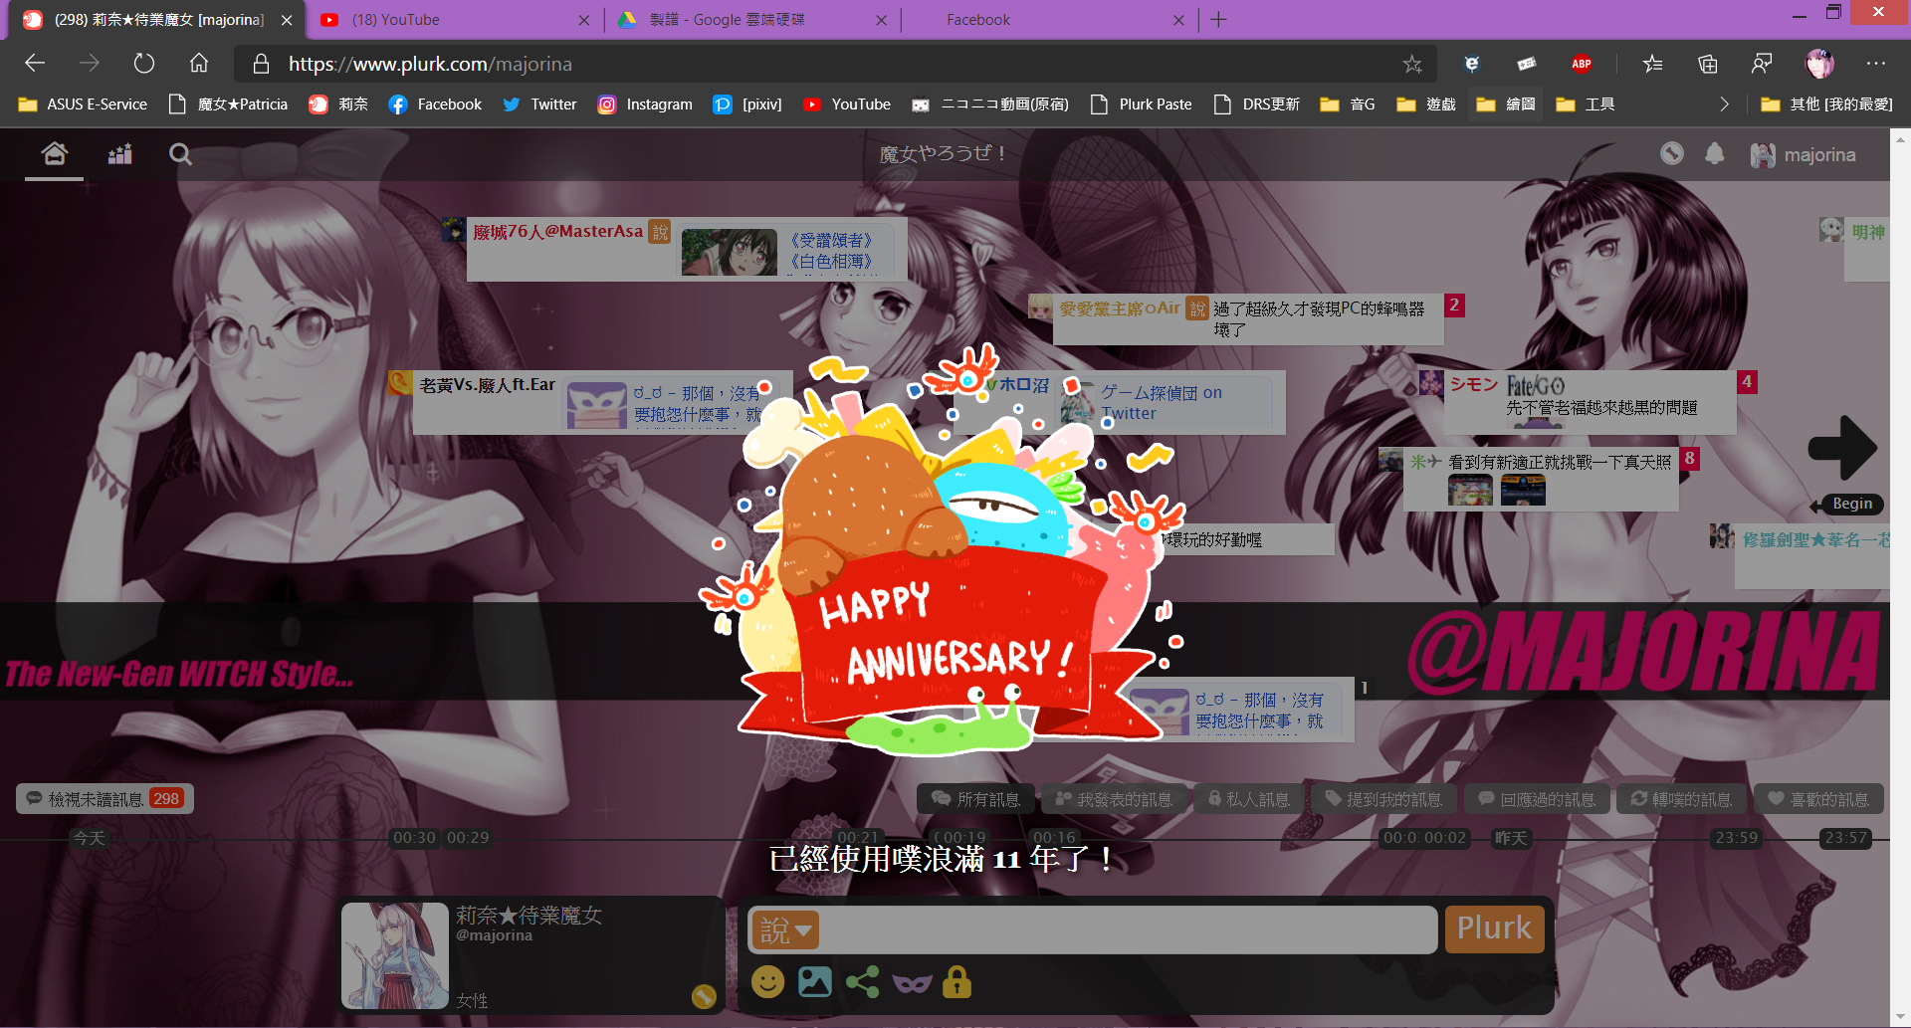
Task: Open the emoticon smiley picker
Action: (767, 982)
